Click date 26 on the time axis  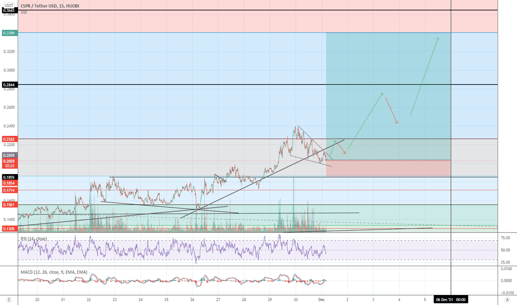(x=192, y=299)
